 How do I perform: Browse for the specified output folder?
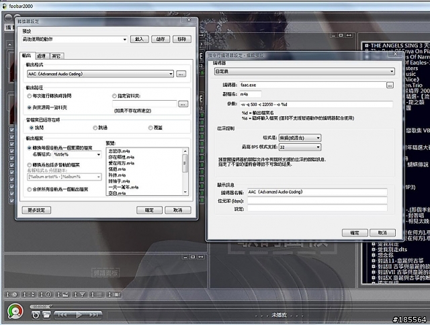coord(183,104)
